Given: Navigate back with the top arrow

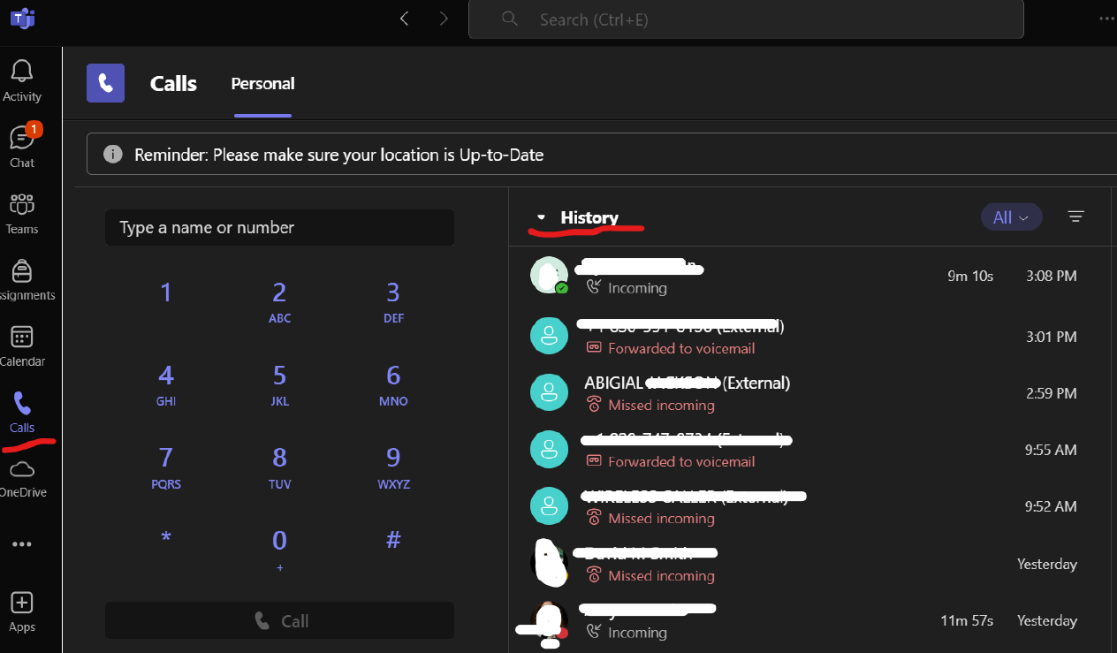Looking at the screenshot, I should pos(405,19).
